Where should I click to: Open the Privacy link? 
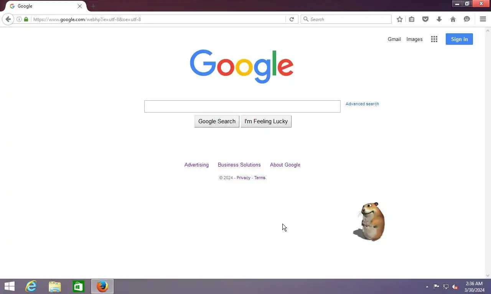pos(243,178)
